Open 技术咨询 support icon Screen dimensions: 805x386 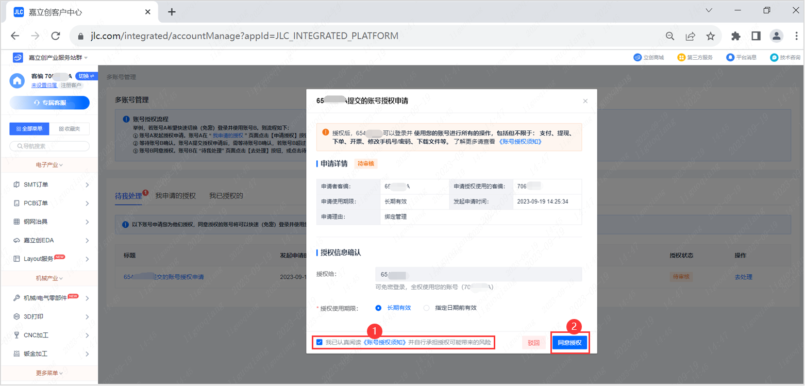click(x=774, y=57)
